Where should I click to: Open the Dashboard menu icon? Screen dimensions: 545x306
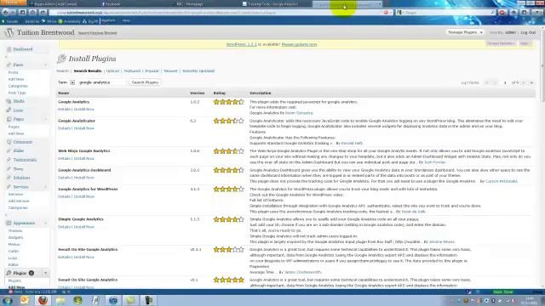[x=9, y=49]
